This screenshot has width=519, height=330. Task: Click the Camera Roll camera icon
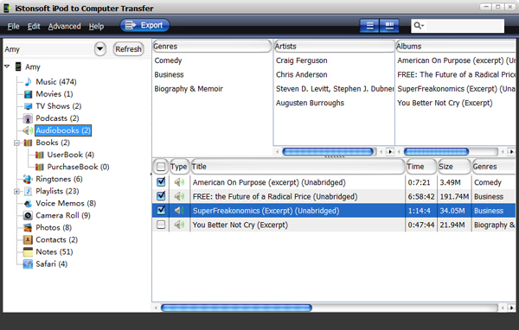coord(28,216)
